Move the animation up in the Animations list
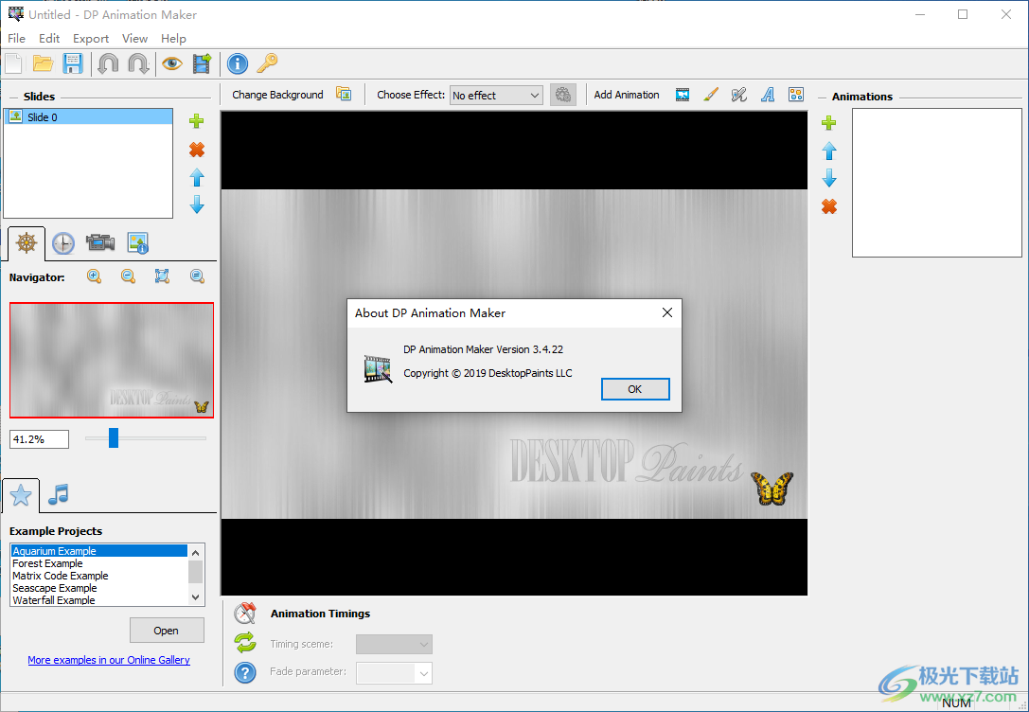This screenshot has height=712, width=1029. coord(829,151)
